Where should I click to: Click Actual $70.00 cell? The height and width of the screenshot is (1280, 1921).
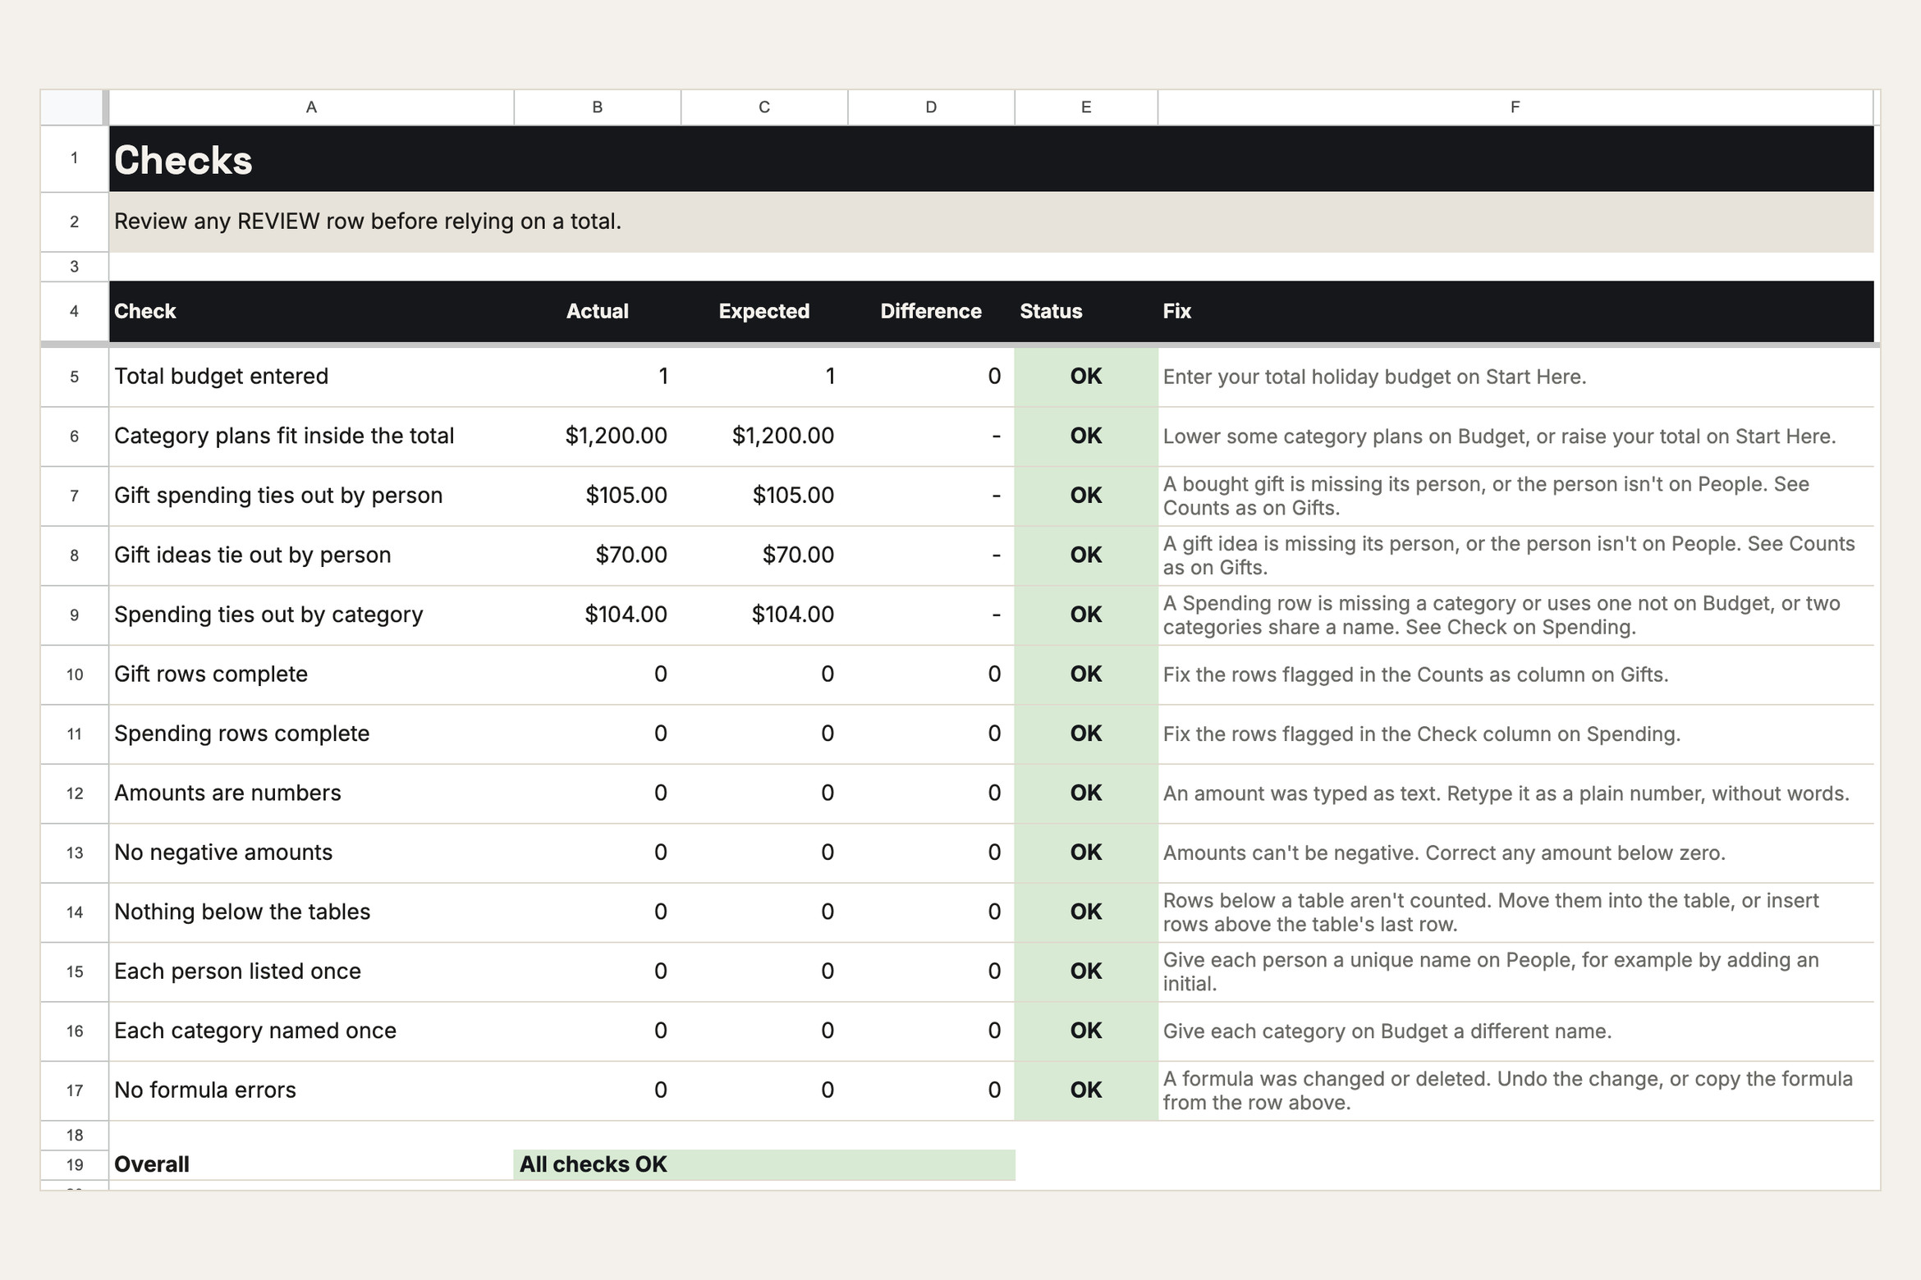click(598, 555)
